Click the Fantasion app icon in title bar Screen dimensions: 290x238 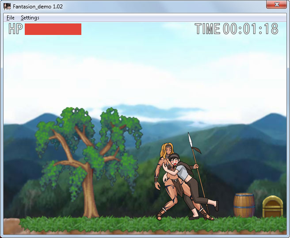pyautogui.click(x=7, y=6)
